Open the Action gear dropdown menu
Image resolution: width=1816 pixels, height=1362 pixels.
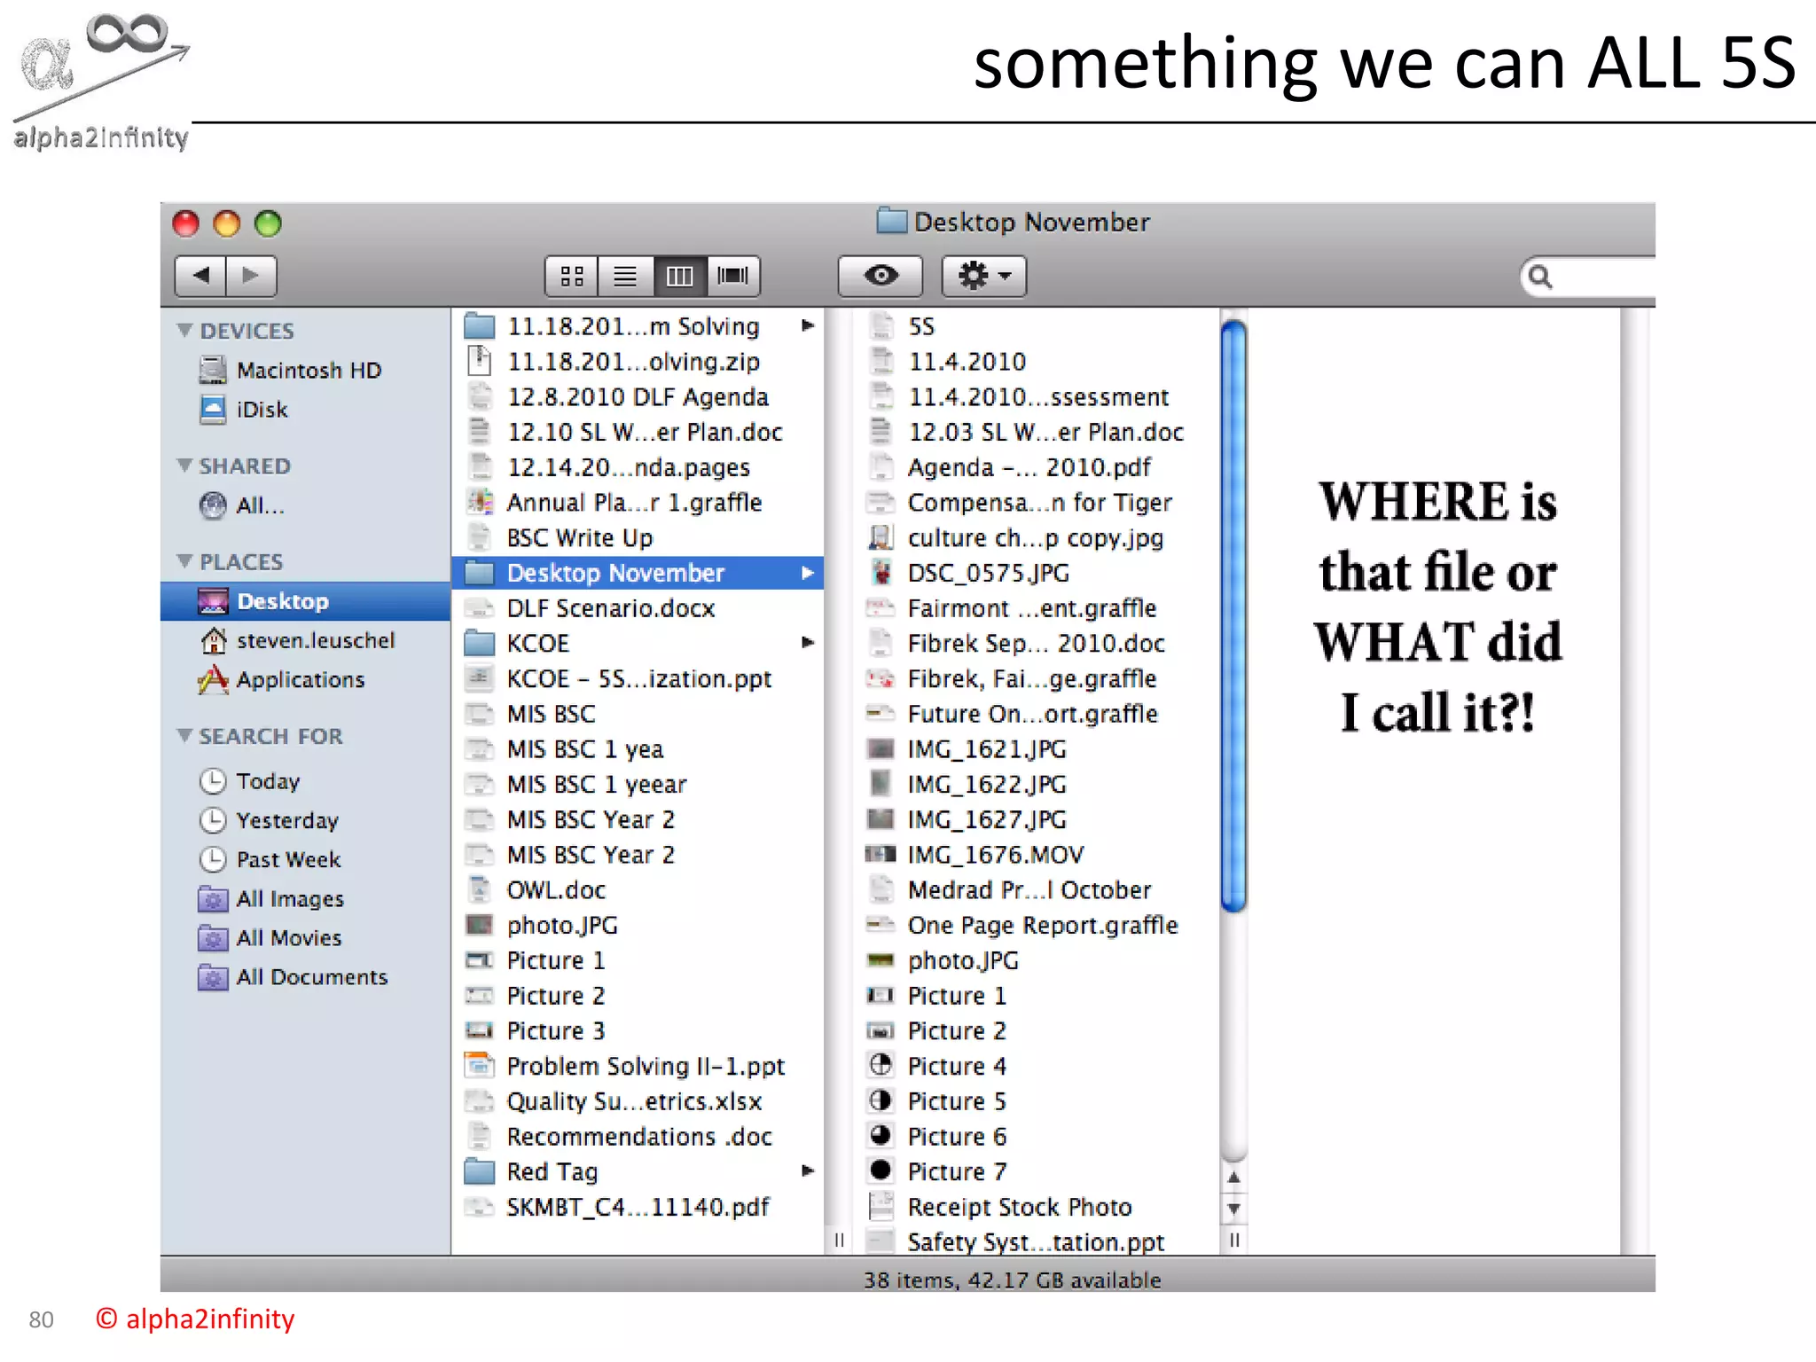coord(983,276)
